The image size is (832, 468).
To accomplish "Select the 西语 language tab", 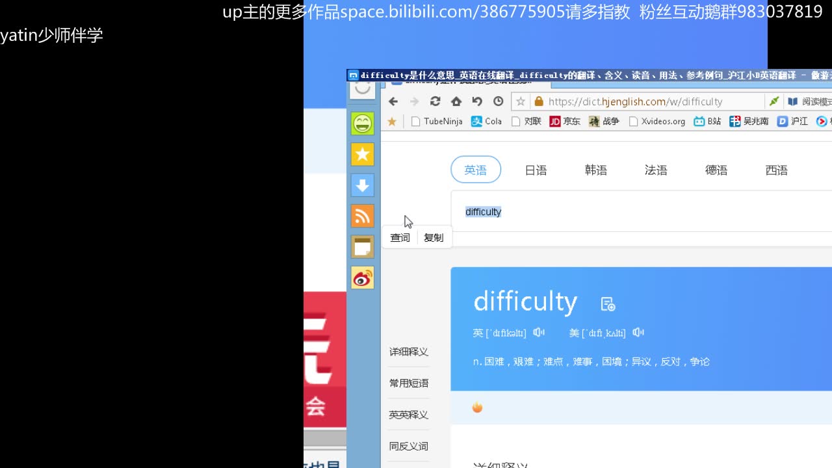I will [x=777, y=170].
